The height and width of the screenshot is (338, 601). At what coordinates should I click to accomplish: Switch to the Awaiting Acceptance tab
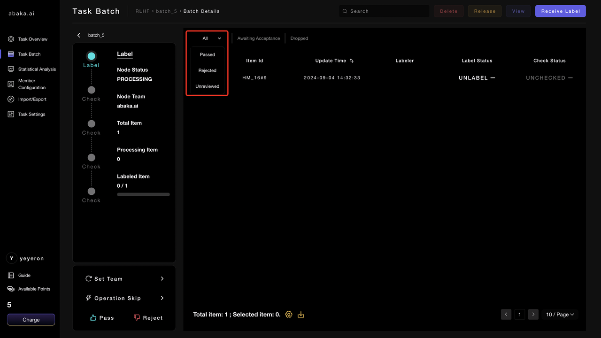coord(258,38)
